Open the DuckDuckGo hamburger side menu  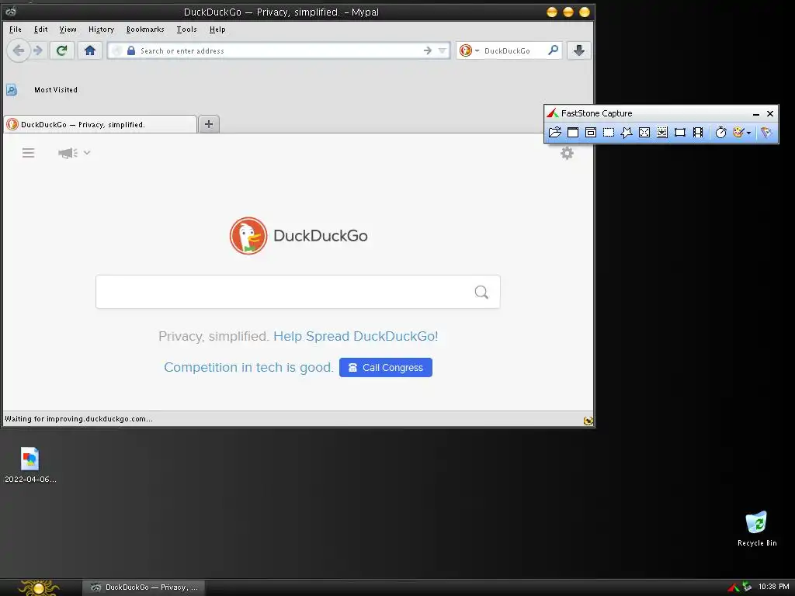(x=29, y=153)
